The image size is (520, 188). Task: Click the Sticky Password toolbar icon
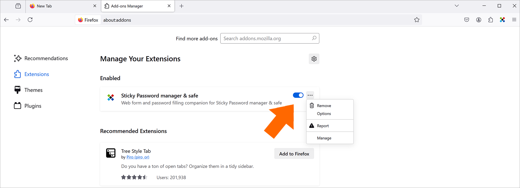(502, 20)
